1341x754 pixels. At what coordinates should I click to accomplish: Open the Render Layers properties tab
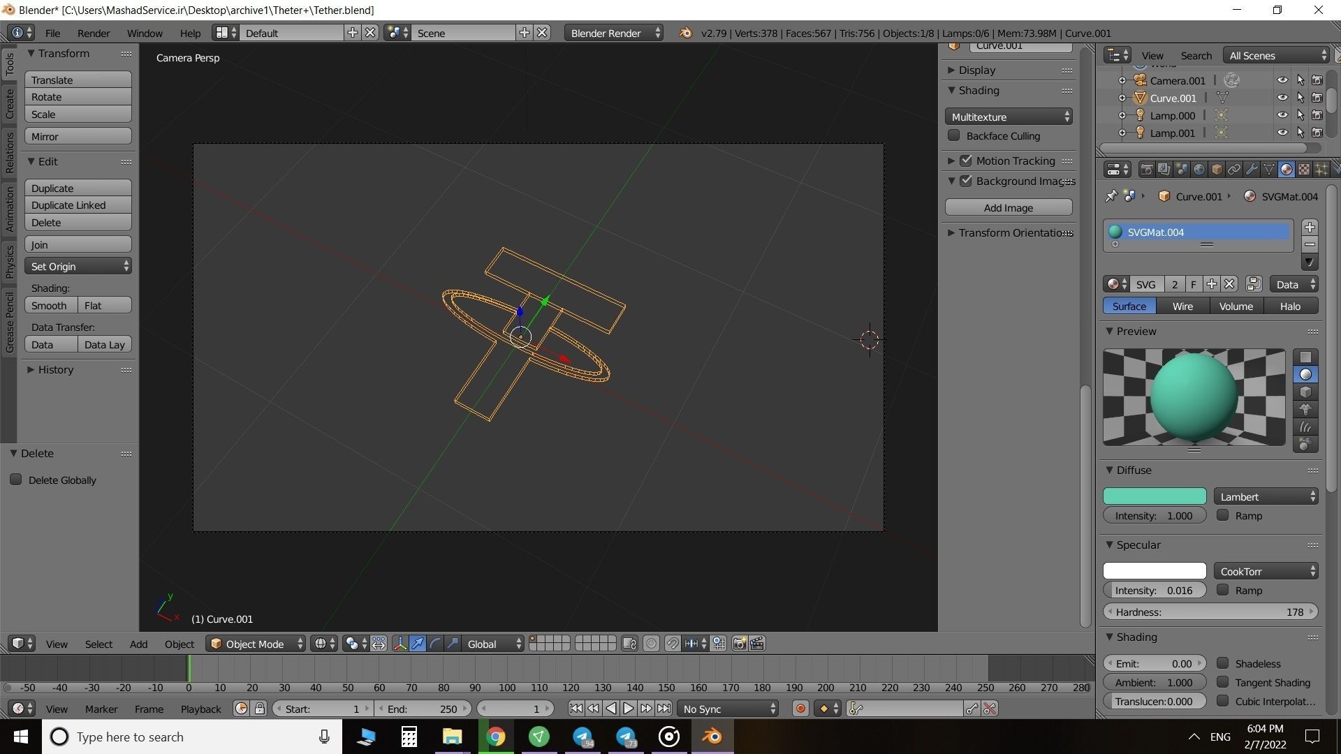click(x=1164, y=169)
